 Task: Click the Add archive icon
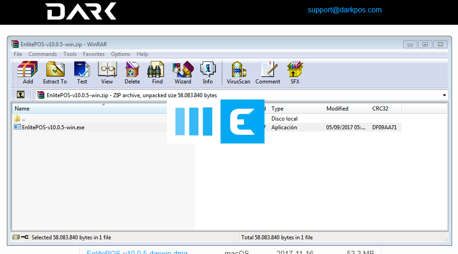tap(28, 73)
